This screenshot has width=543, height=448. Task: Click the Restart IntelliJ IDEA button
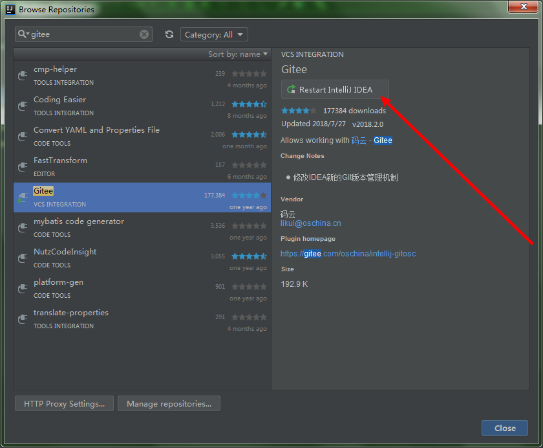pos(335,89)
